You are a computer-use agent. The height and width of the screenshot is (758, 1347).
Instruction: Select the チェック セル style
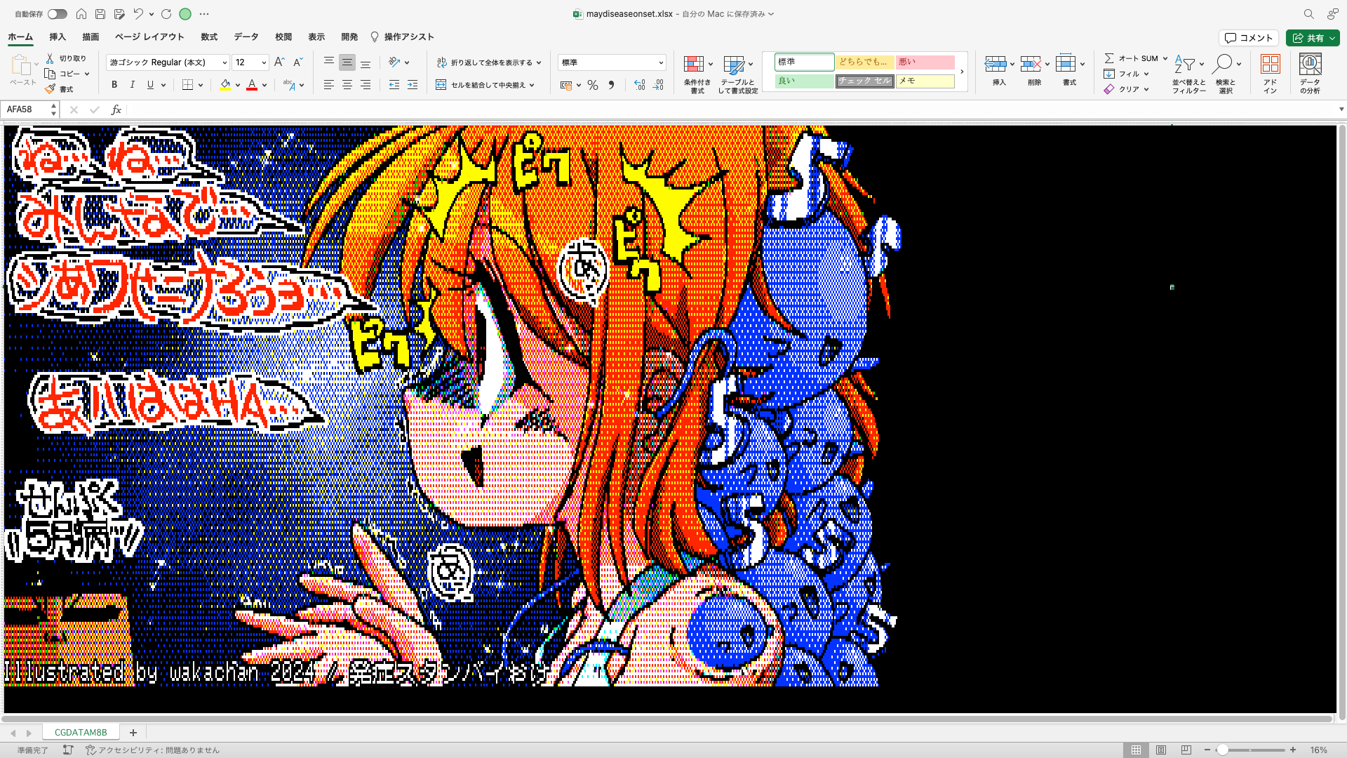[864, 81]
